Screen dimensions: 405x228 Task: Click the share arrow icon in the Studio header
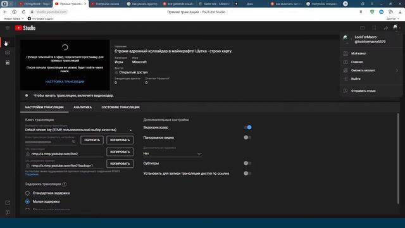point(385,28)
